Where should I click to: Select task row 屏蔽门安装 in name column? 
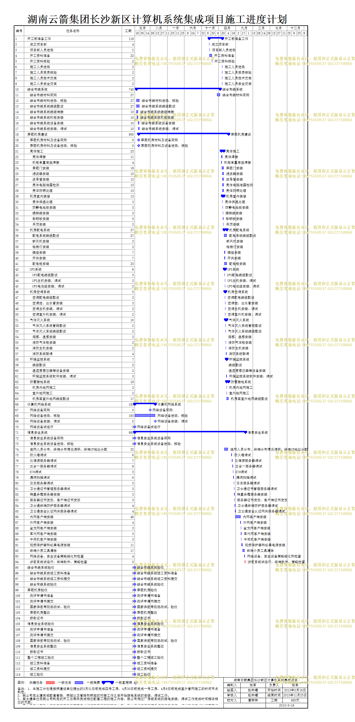[x=73, y=168]
